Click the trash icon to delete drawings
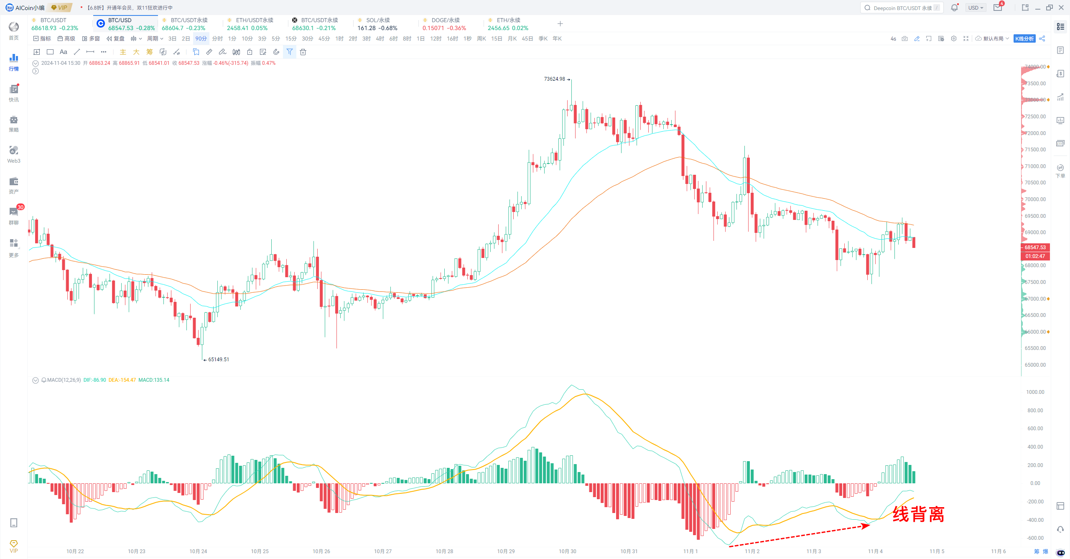 click(303, 52)
